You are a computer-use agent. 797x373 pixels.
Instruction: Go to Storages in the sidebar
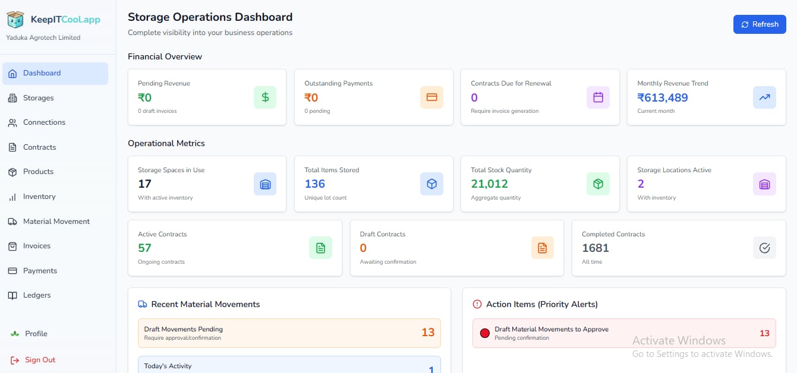point(55,98)
